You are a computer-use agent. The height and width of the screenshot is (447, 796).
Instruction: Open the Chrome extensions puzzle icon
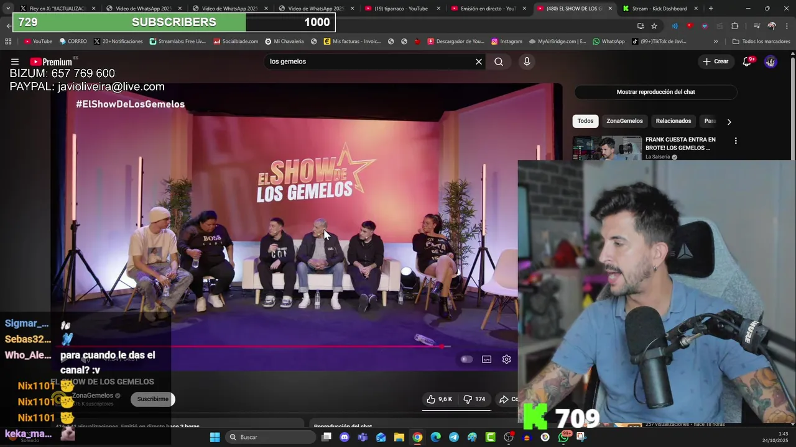click(x=734, y=26)
